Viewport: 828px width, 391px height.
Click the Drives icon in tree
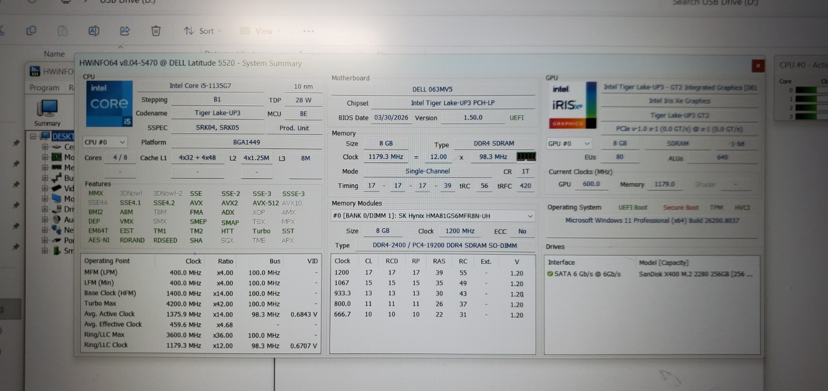56,209
